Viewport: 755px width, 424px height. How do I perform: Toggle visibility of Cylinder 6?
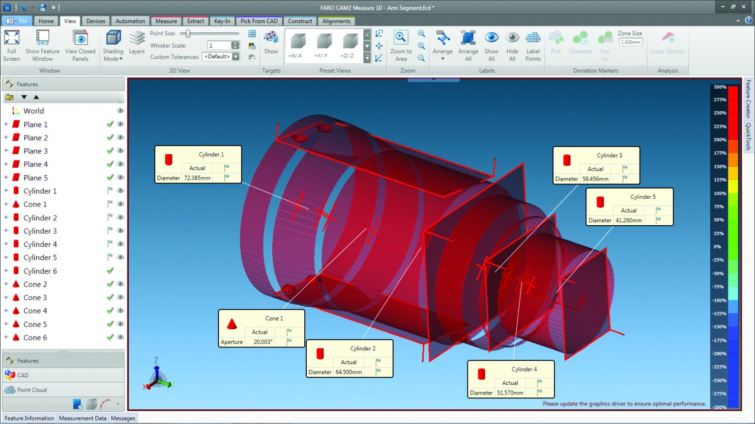[120, 270]
